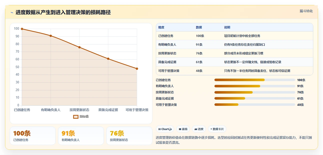Click the chart x-axis label 按周更新状态
Image resolution: width=323 pixels, height=155 pixels.
tap(80, 110)
